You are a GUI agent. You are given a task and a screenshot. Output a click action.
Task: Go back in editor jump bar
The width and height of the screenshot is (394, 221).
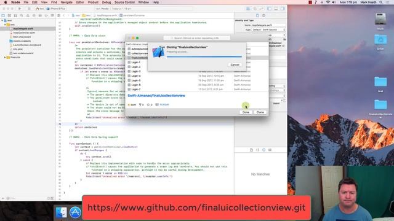[x=64, y=15]
